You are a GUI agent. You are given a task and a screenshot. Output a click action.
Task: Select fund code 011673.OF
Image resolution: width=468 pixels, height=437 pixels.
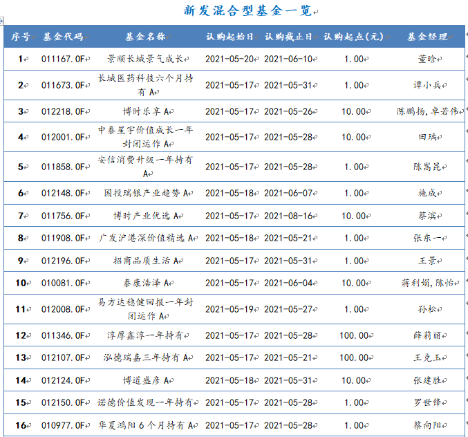tap(64, 85)
